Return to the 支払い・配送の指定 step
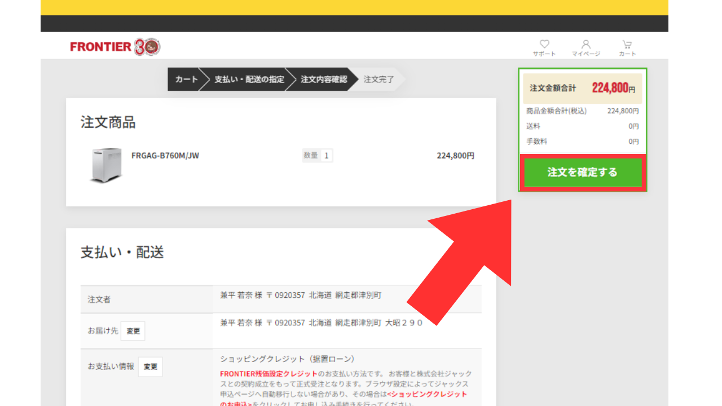This screenshot has width=722, height=406. coord(249,80)
